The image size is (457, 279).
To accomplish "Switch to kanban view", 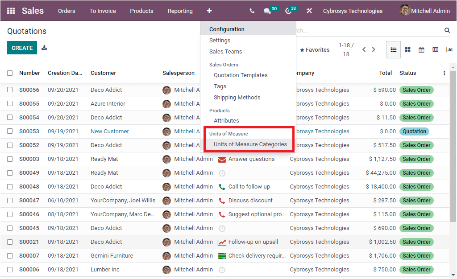I will point(407,49).
